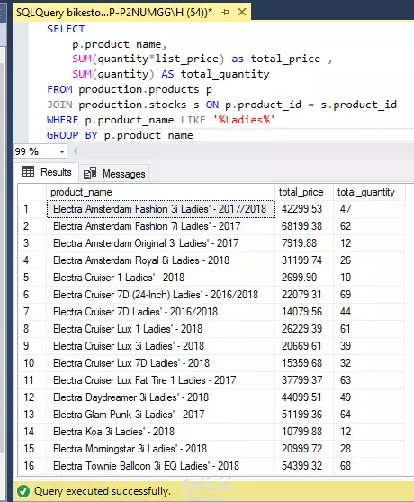The width and height of the screenshot is (414, 502).
Task: Select the cell Electra Cruiser Lux Fat Tire 1 Ladies - 2017
Action: pos(161,380)
